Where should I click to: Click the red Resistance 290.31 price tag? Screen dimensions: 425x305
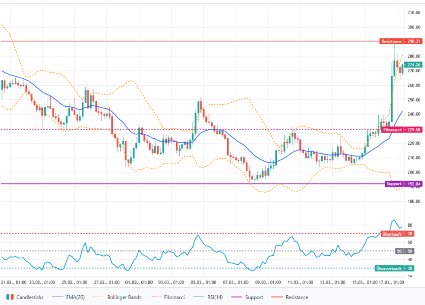tap(400, 41)
